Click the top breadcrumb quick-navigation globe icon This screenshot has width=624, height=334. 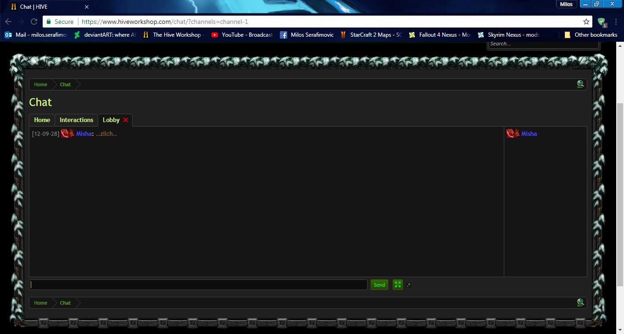tap(580, 84)
